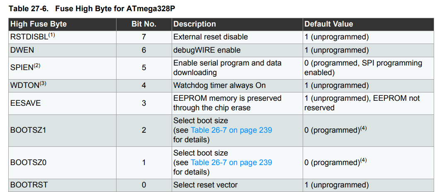Screen dimensions: 442x192
Task: Click the Default Value column header
Action: tap(329, 24)
